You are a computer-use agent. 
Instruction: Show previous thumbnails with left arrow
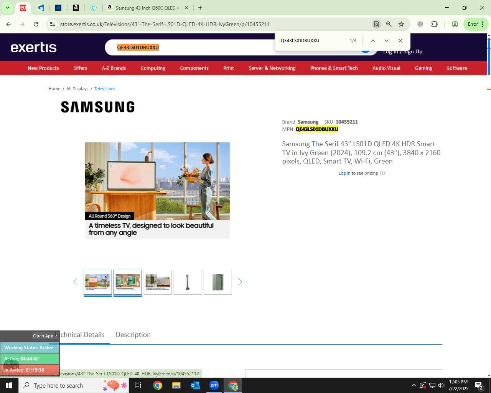(x=75, y=282)
